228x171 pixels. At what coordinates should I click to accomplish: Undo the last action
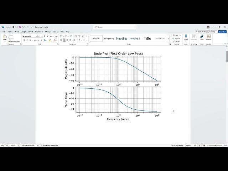click(24, 27)
